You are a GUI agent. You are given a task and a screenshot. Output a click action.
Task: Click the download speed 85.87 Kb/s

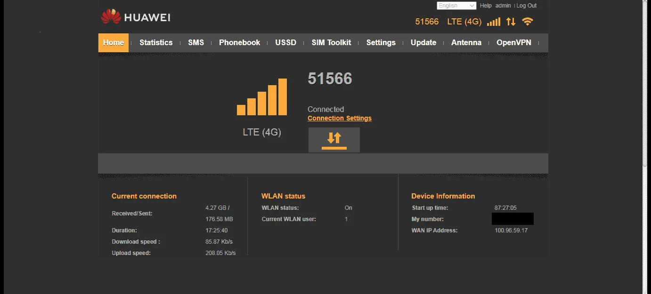(219, 242)
